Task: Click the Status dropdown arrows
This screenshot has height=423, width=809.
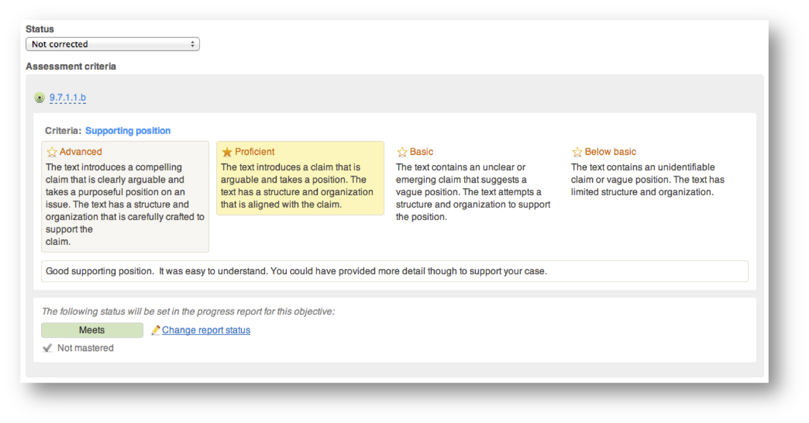Action: click(192, 44)
